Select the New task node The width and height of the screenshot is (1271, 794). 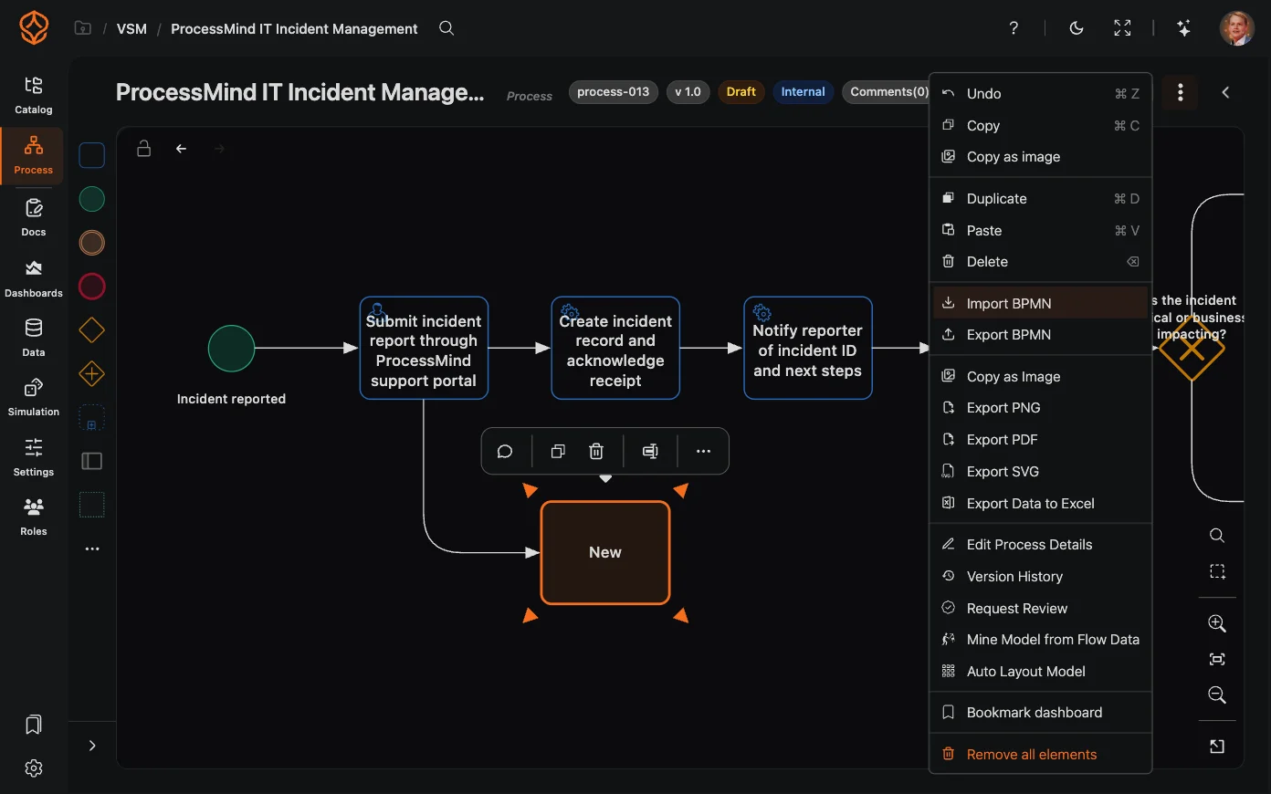point(605,553)
